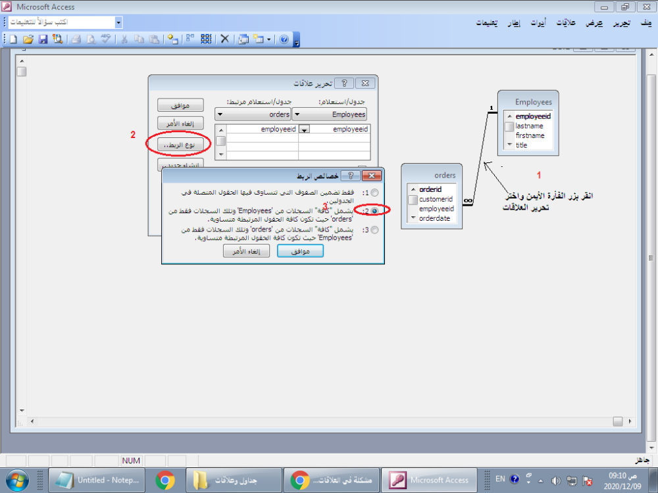The width and height of the screenshot is (658, 493).
Task: Click the New Object toolbar icon
Action: (x=259, y=39)
